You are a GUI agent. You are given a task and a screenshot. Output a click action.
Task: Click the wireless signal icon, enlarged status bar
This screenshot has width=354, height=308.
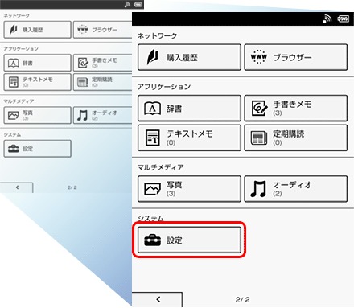pos(327,18)
